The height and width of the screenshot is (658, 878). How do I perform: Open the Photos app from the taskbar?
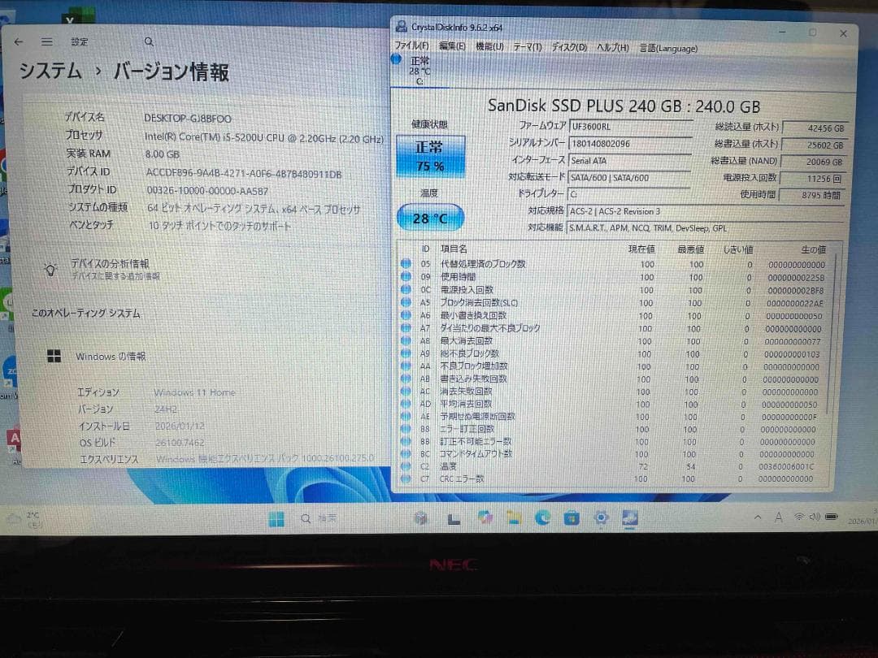pyautogui.click(x=485, y=517)
